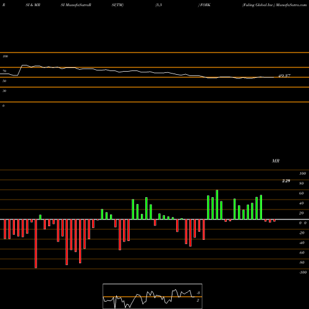
Task: Click the MR axis label 80
Action: (301, 184)
